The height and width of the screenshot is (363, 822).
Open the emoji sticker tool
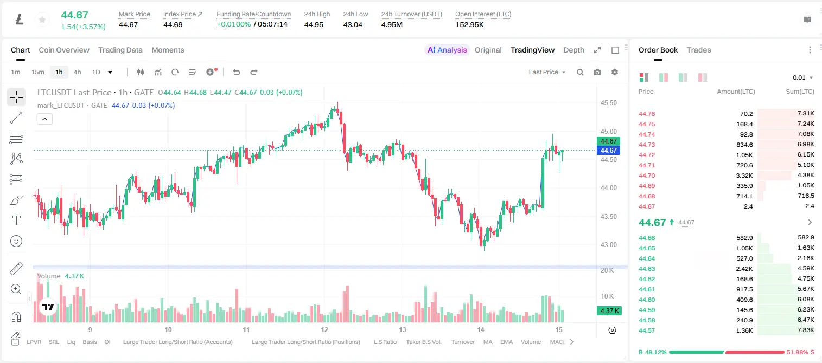(x=16, y=241)
